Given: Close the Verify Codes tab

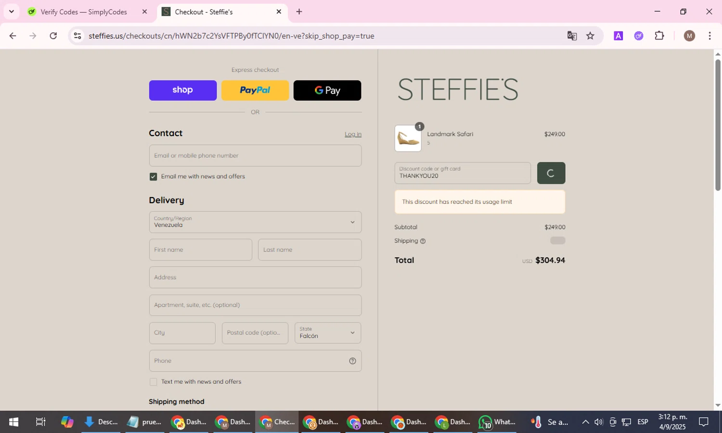Looking at the screenshot, I should (144, 12).
